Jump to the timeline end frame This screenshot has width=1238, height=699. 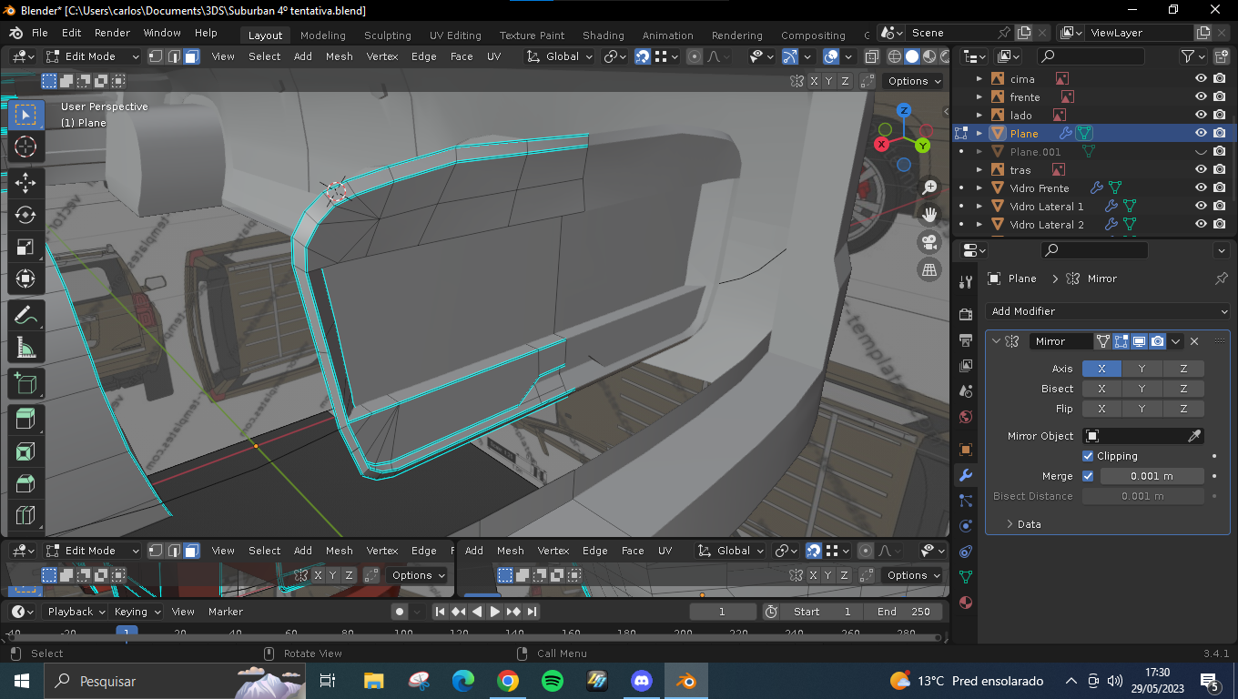point(533,612)
